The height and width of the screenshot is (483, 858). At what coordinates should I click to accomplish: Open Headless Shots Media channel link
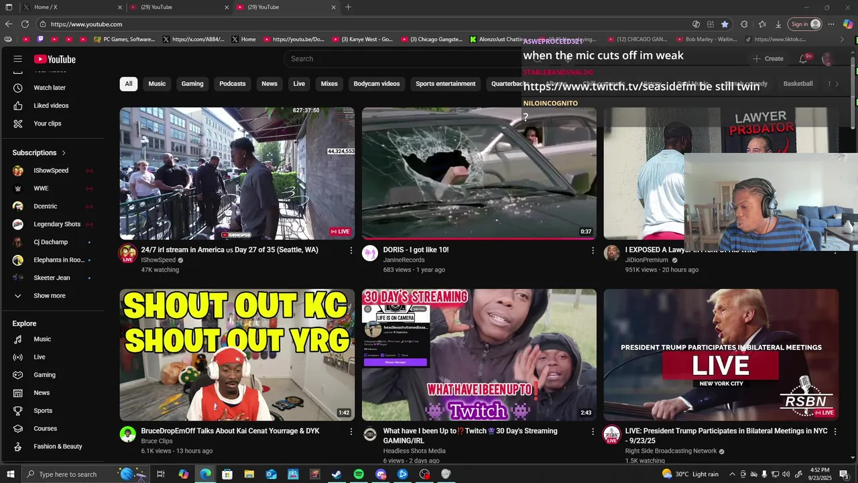click(x=414, y=451)
